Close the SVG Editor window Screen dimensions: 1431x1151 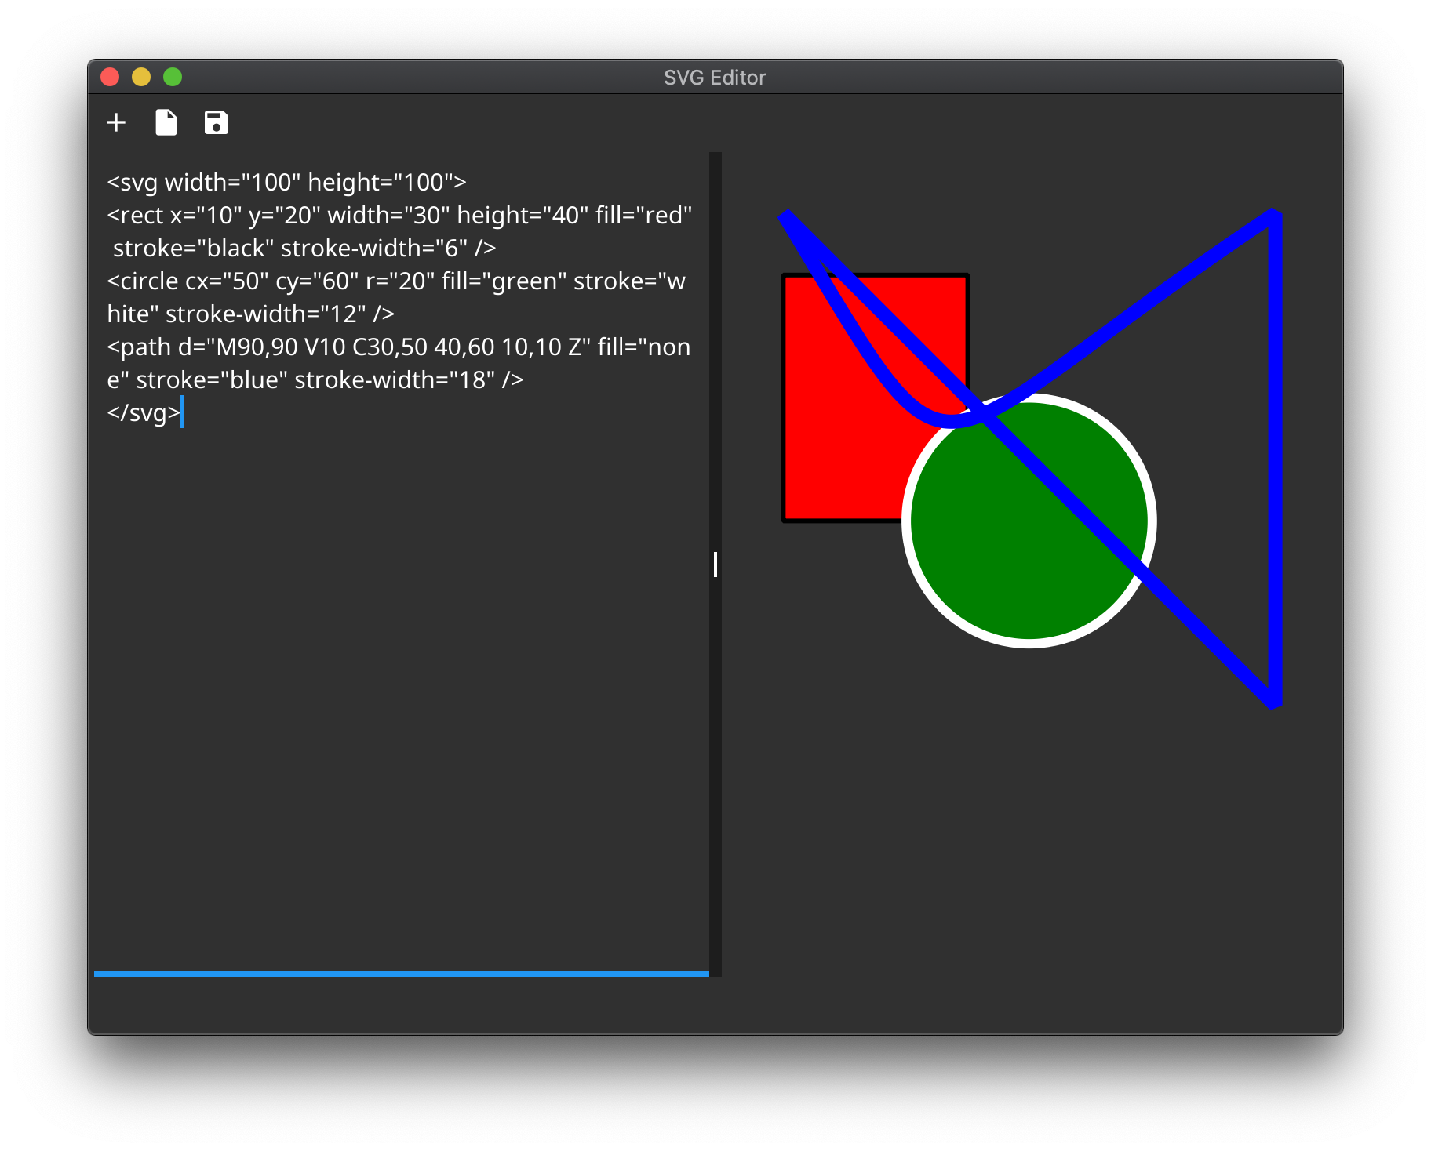point(110,77)
